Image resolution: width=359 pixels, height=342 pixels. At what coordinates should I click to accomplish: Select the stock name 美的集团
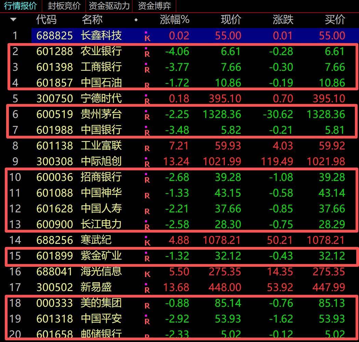[101, 303]
